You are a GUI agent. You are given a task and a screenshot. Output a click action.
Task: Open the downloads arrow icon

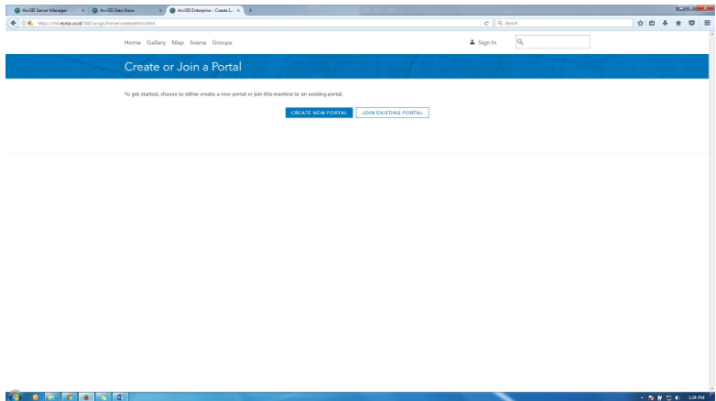[x=666, y=23]
